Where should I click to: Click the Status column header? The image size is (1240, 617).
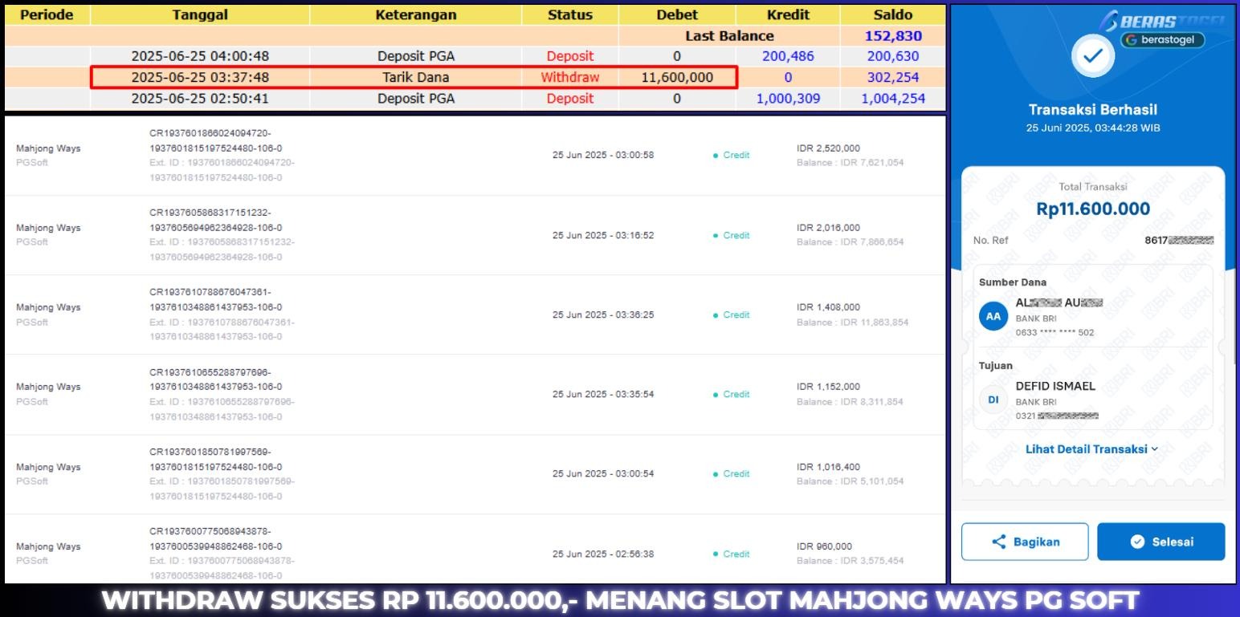[570, 14]
